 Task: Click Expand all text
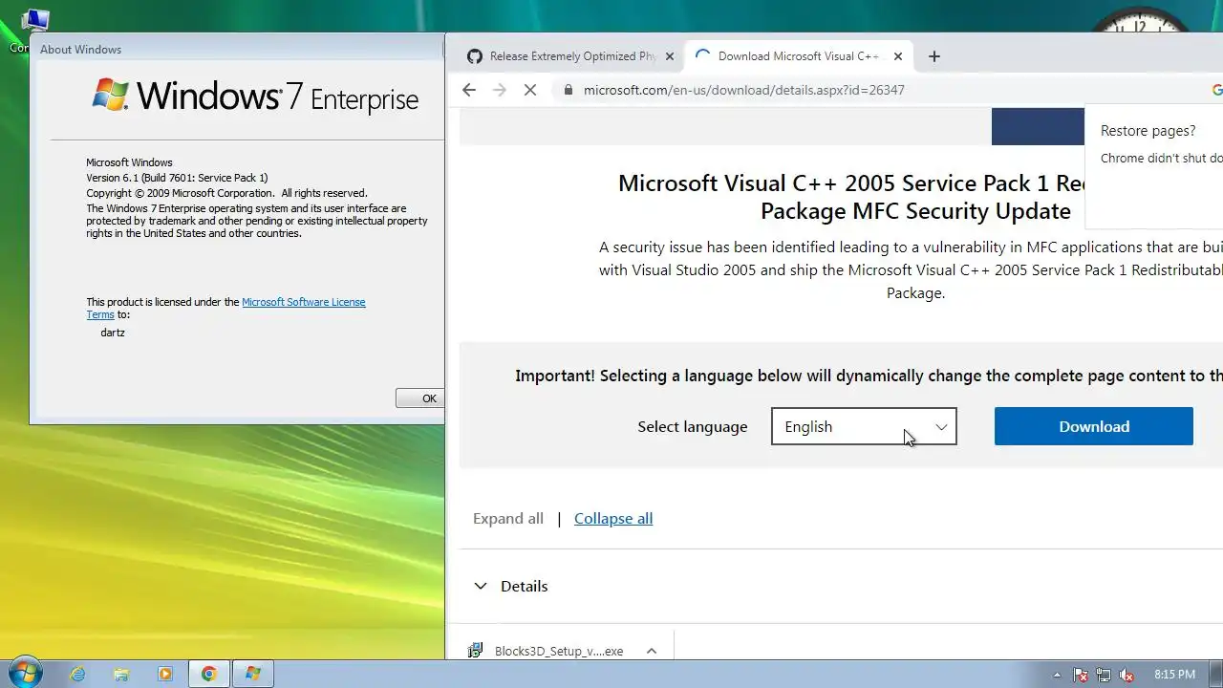508,518
